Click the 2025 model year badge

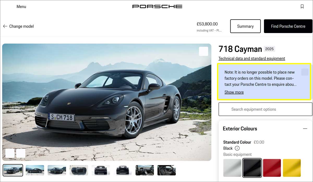pos(269,49)
